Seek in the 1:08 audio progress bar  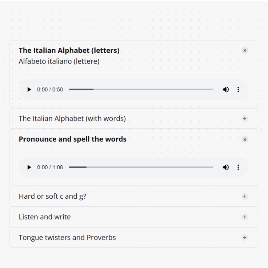[141, 167]
